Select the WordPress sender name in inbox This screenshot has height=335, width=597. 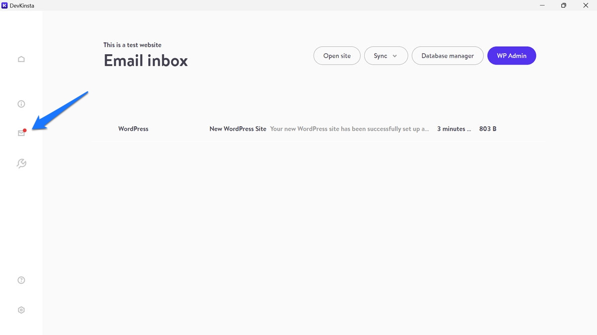click(x=133, y=129)
